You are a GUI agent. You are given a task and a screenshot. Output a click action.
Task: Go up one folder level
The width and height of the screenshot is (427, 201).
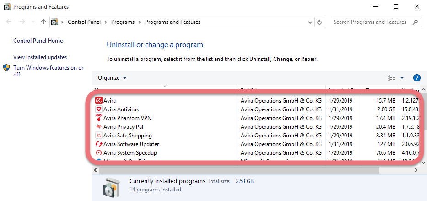(43, 22)
